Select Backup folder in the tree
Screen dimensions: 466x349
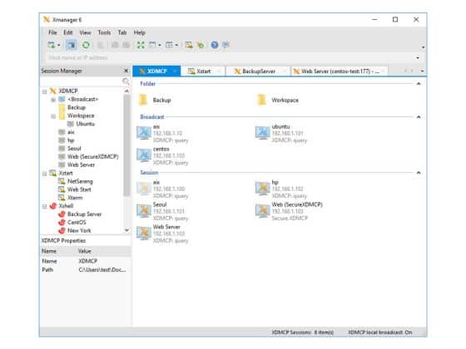77,107
